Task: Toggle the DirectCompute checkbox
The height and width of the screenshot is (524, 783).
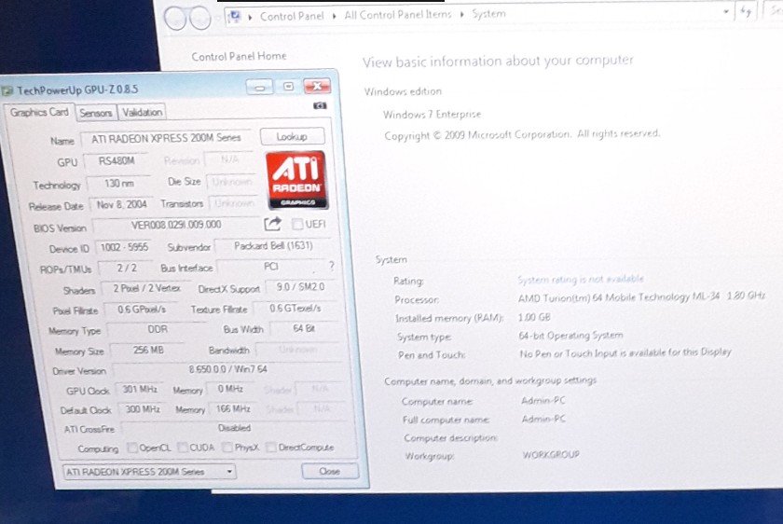Action: coord(271,447)
